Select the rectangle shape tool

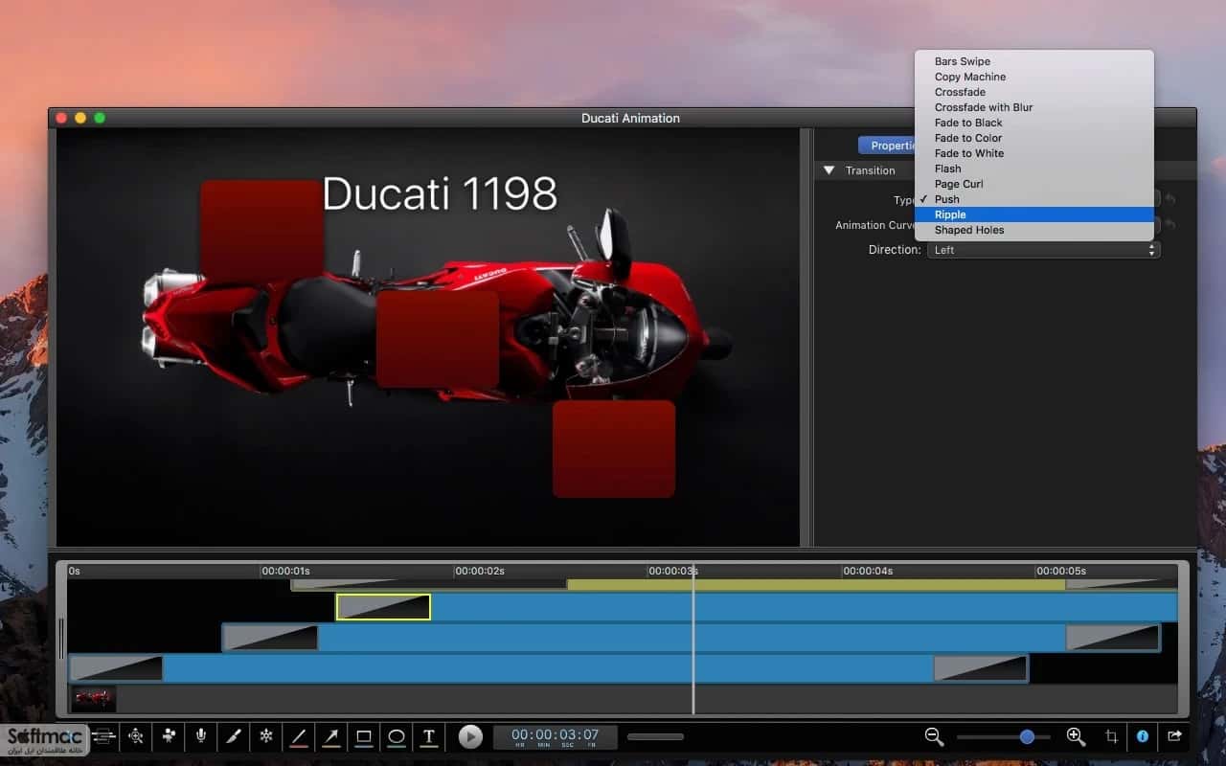coord(364,736)
